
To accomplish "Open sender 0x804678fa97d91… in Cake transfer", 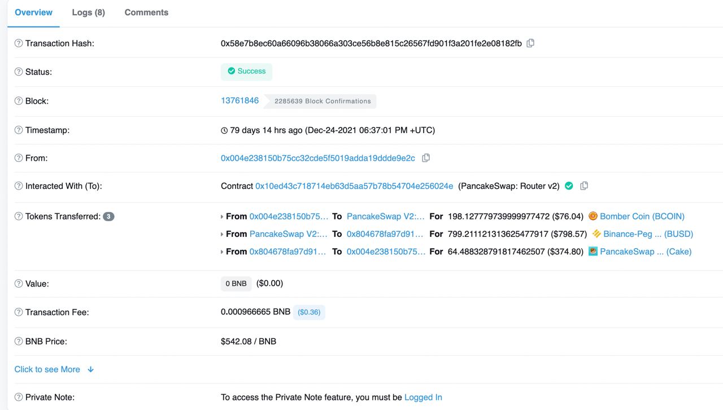I will pyautogui.click(x=288, y=251).
